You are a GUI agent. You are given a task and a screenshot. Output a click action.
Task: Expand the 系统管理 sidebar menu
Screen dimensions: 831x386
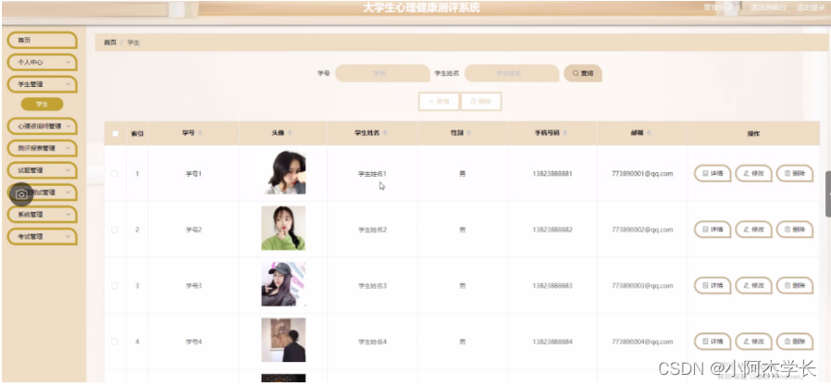pyautogui.click(x=42, y=215)
